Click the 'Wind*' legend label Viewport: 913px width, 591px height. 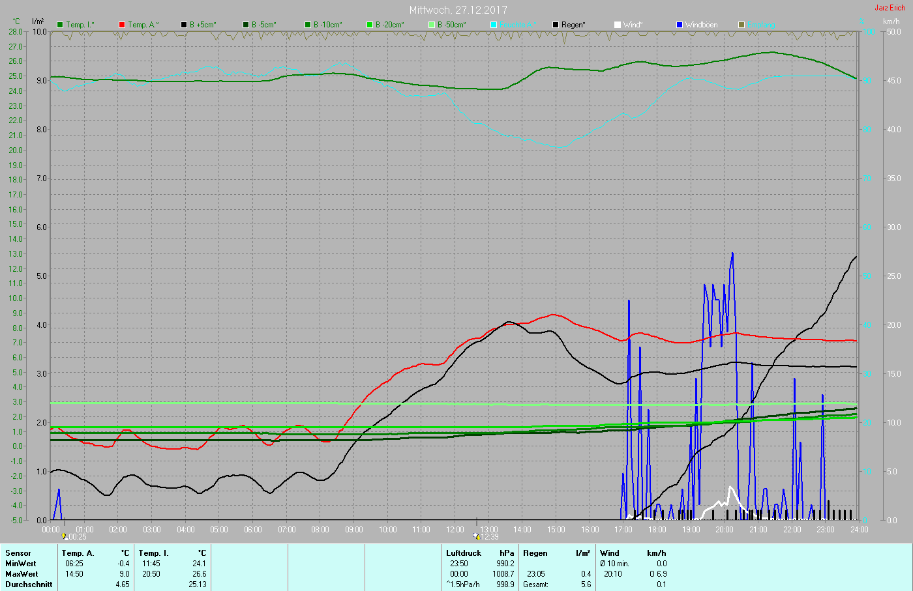(633, 25)
